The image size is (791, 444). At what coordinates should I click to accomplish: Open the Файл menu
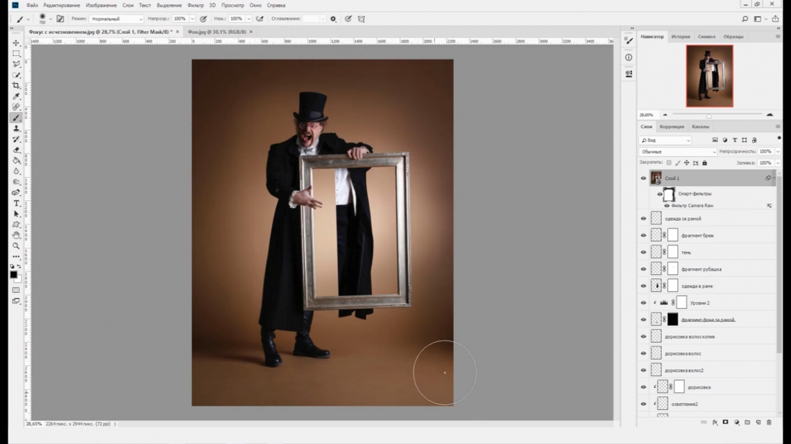click(x=32, y=5)
